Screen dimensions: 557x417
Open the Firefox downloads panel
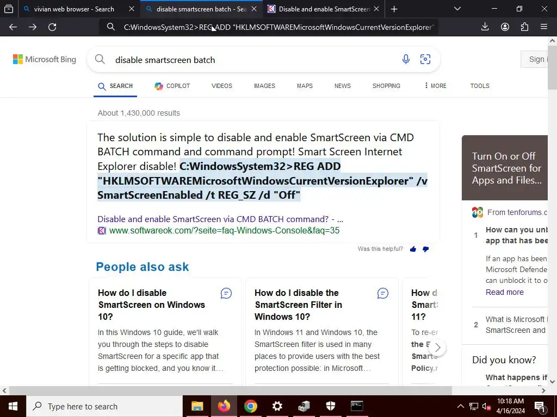pos(485,27)
